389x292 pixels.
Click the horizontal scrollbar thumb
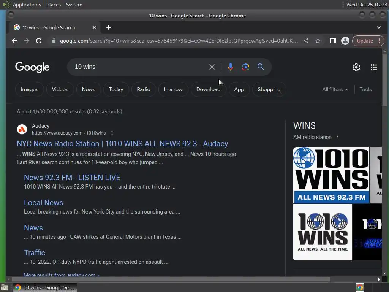click(x=171, y=279)
